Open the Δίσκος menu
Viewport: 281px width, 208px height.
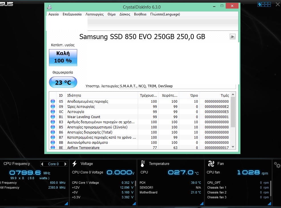point(125,14)
